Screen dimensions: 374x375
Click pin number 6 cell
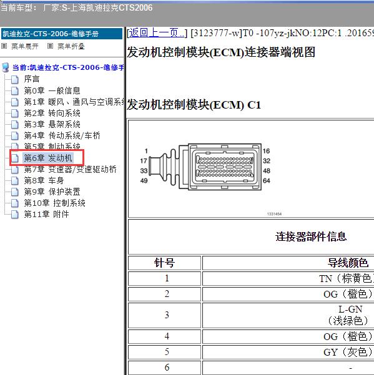point(164,368)
